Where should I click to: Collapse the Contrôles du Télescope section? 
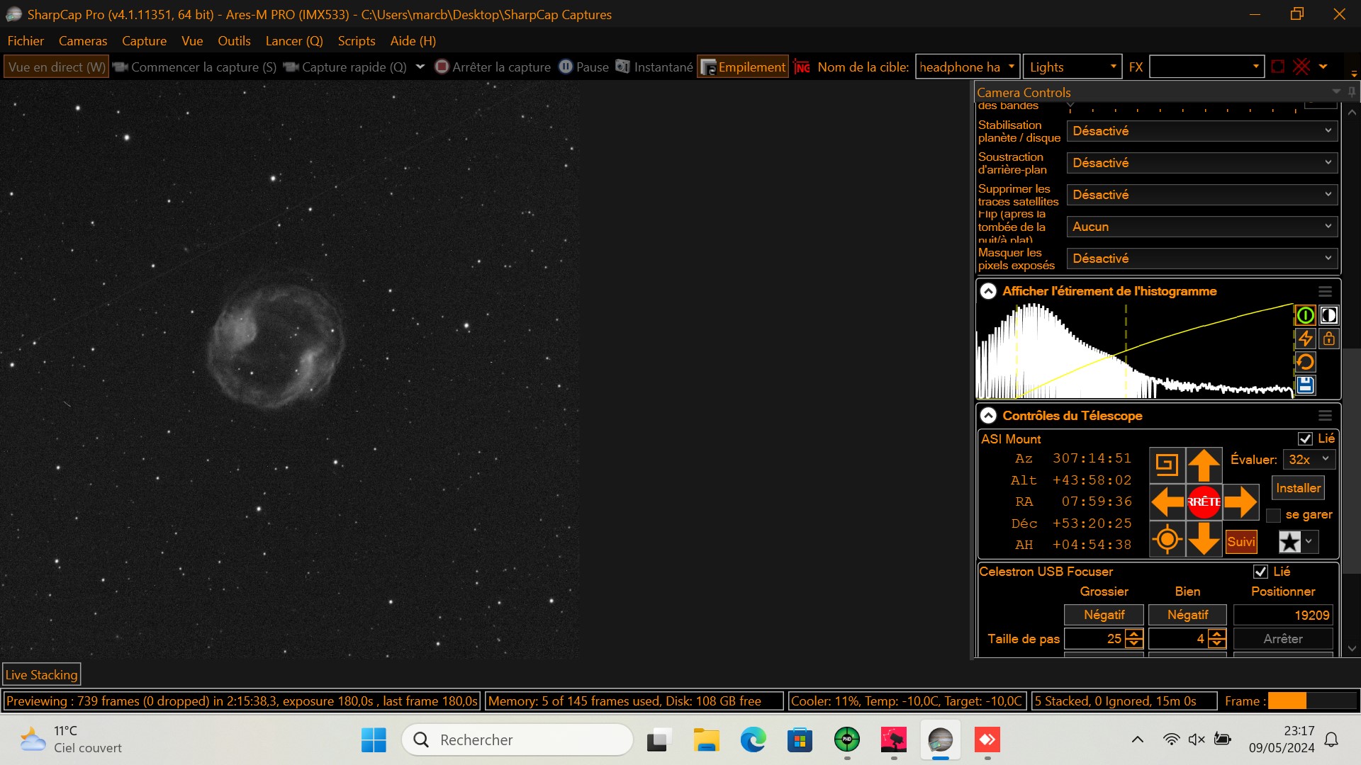tap(988, 416)
